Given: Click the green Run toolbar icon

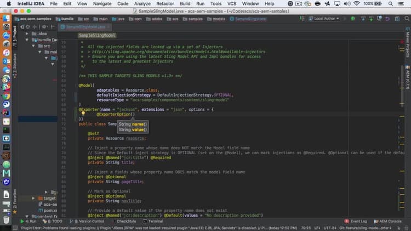Looking at the screenshot, I should point(353,19).
